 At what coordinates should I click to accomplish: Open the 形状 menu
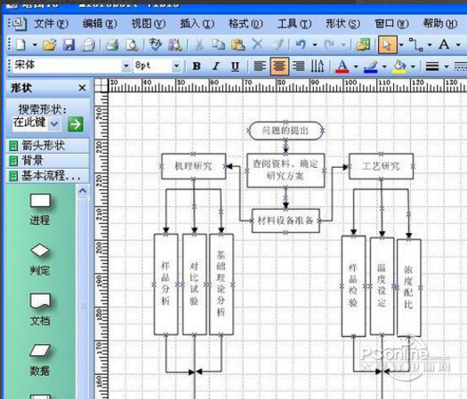[x=342, y=23]
